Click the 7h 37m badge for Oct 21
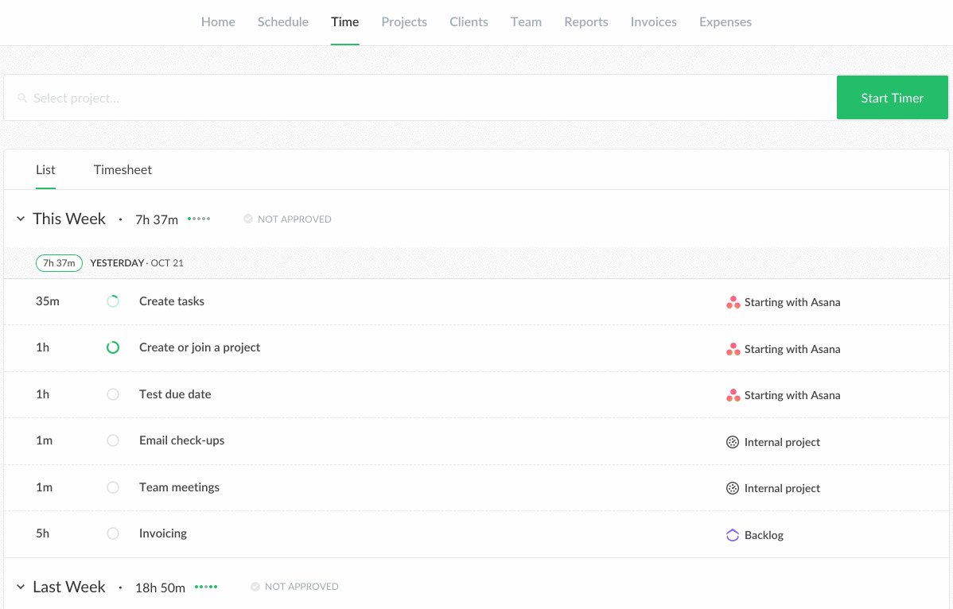Viewport: 953px width, 609px height. (x=59, y=263)
